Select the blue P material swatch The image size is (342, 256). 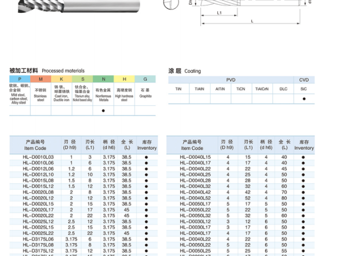pyautogui.click(x=20, y=79)
